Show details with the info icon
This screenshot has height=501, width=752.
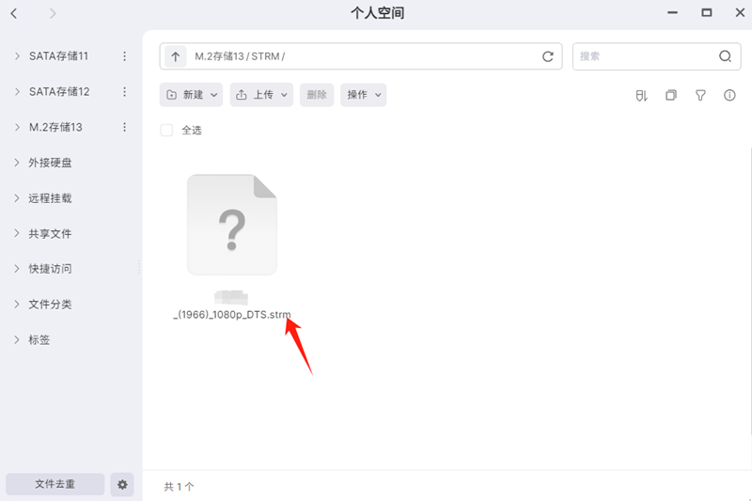729,95
